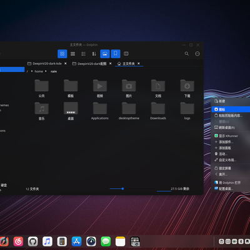
Task: Select the 音乐 music folder
Action: (x=42, y=111)
